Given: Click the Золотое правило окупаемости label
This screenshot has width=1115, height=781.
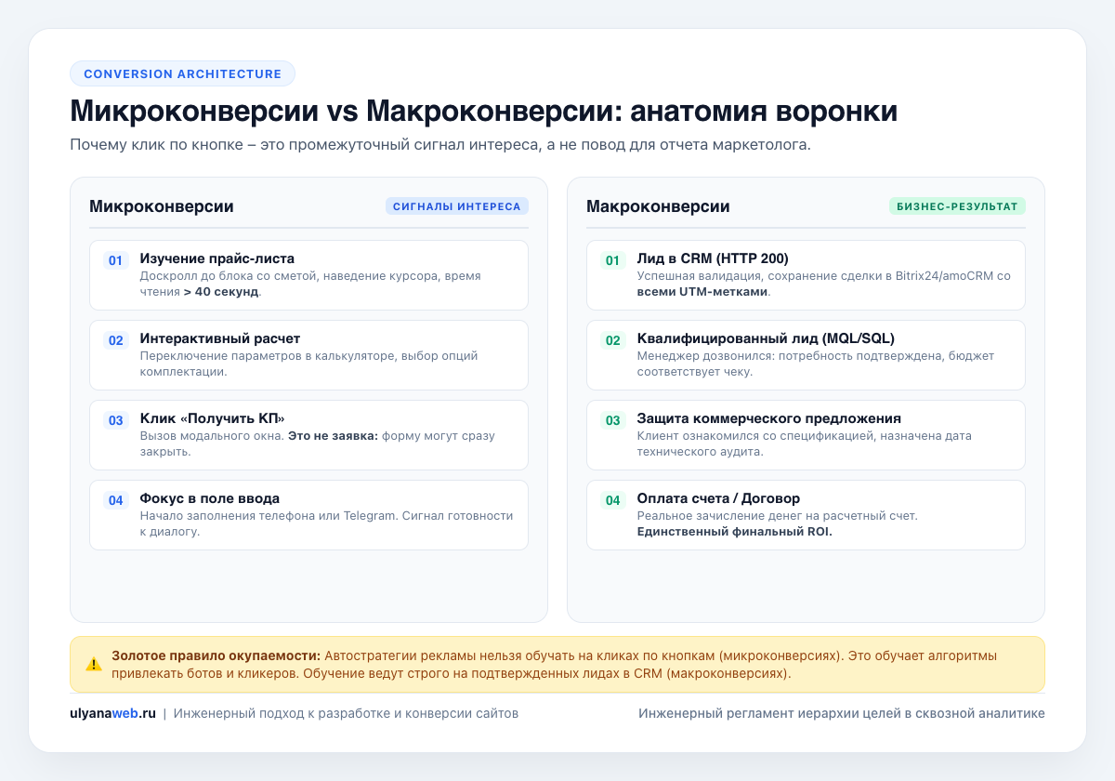Looking at the screenshot, I should click(x=216, y=655).
